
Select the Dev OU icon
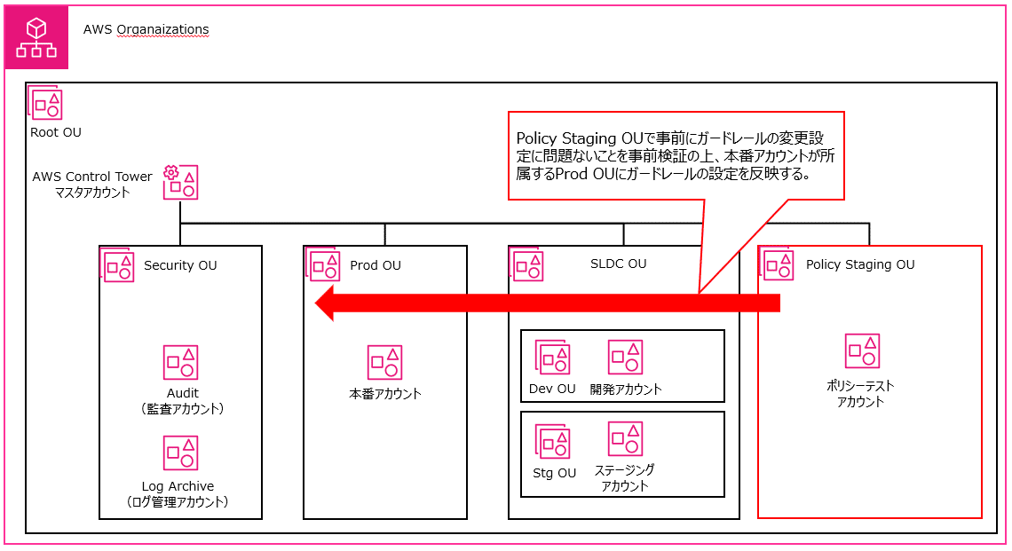tap(552, 358)
